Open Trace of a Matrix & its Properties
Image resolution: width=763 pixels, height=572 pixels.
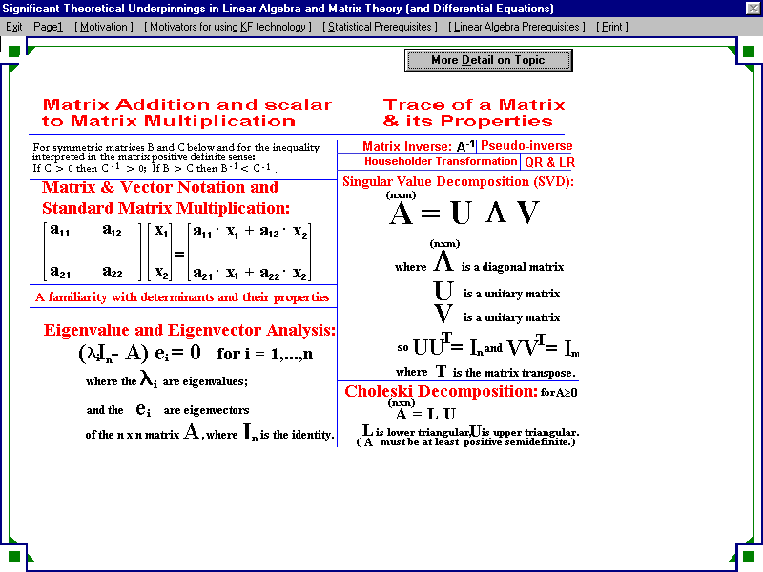(x=474, y=112)
